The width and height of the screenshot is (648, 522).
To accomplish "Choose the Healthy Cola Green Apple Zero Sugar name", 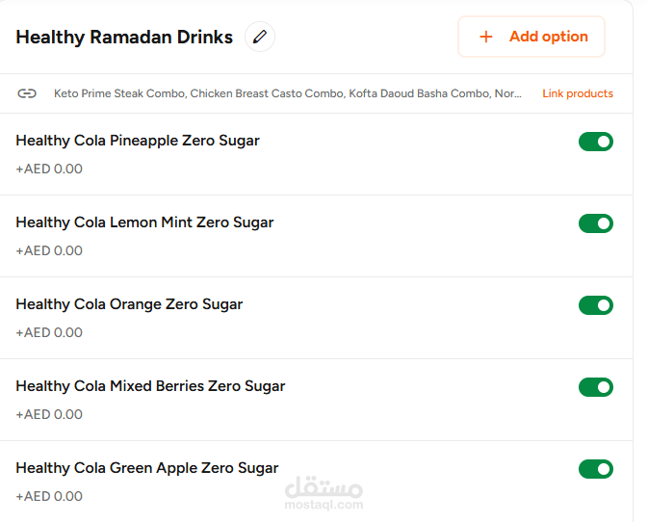I will click(x=147, y=468).
